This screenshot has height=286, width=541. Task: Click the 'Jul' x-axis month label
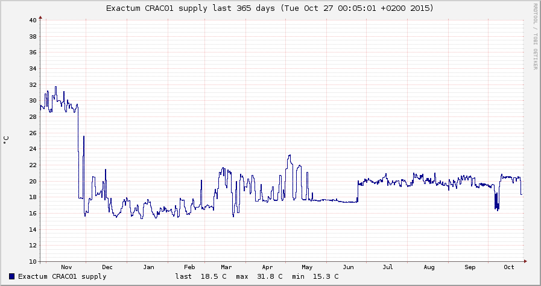point(388,267)
